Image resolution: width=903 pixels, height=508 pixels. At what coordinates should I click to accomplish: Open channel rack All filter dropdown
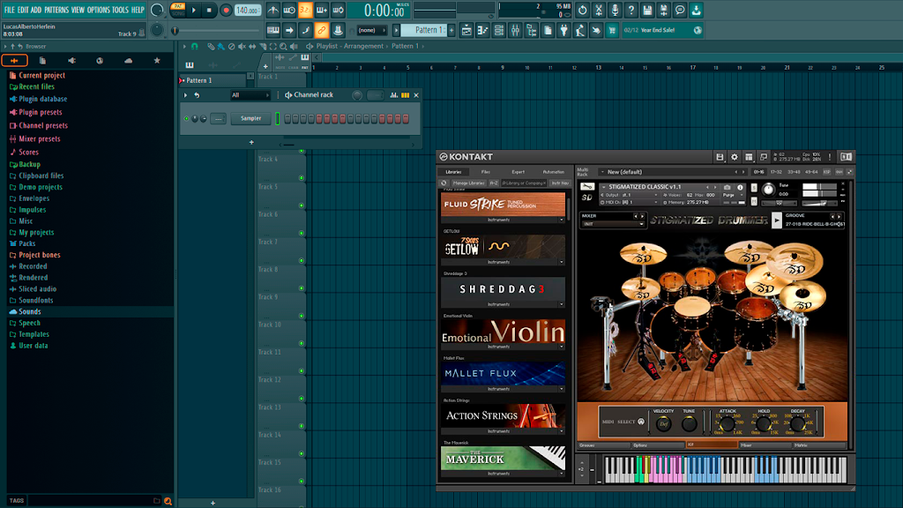coord(250,95)
